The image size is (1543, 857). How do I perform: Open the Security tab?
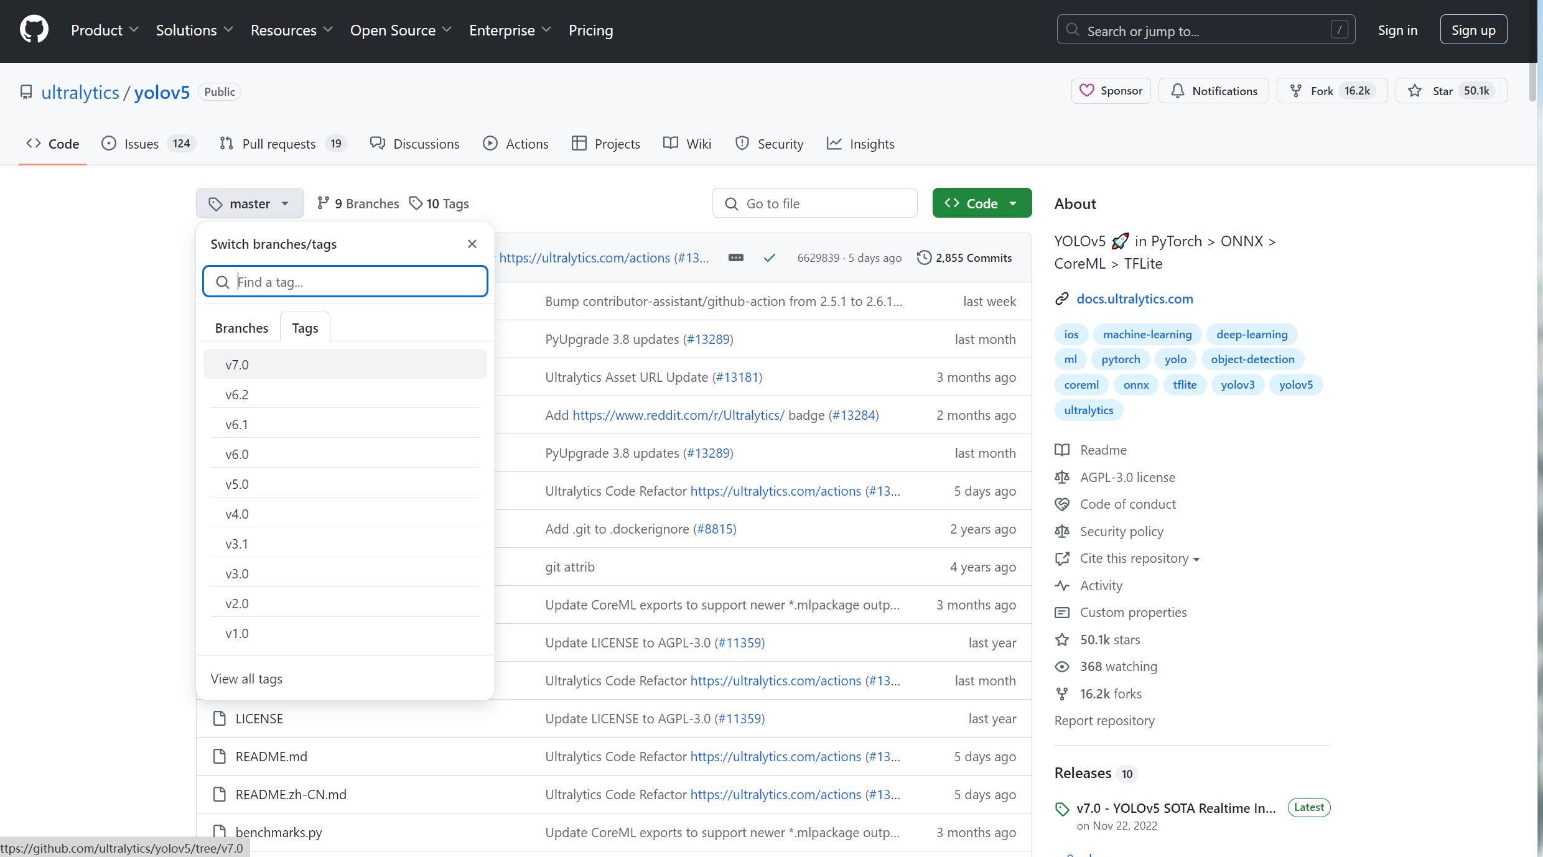[x=769, y=144]
